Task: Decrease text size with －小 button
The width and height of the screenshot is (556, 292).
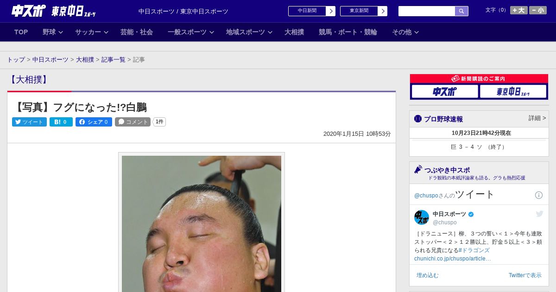Action: click(x=538, y=10)
